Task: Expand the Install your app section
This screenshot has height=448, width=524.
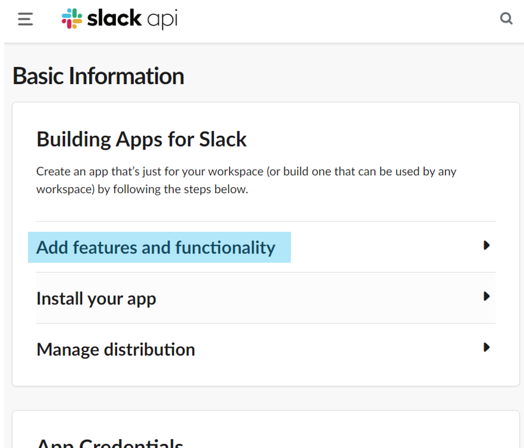Action: [96, 298]
